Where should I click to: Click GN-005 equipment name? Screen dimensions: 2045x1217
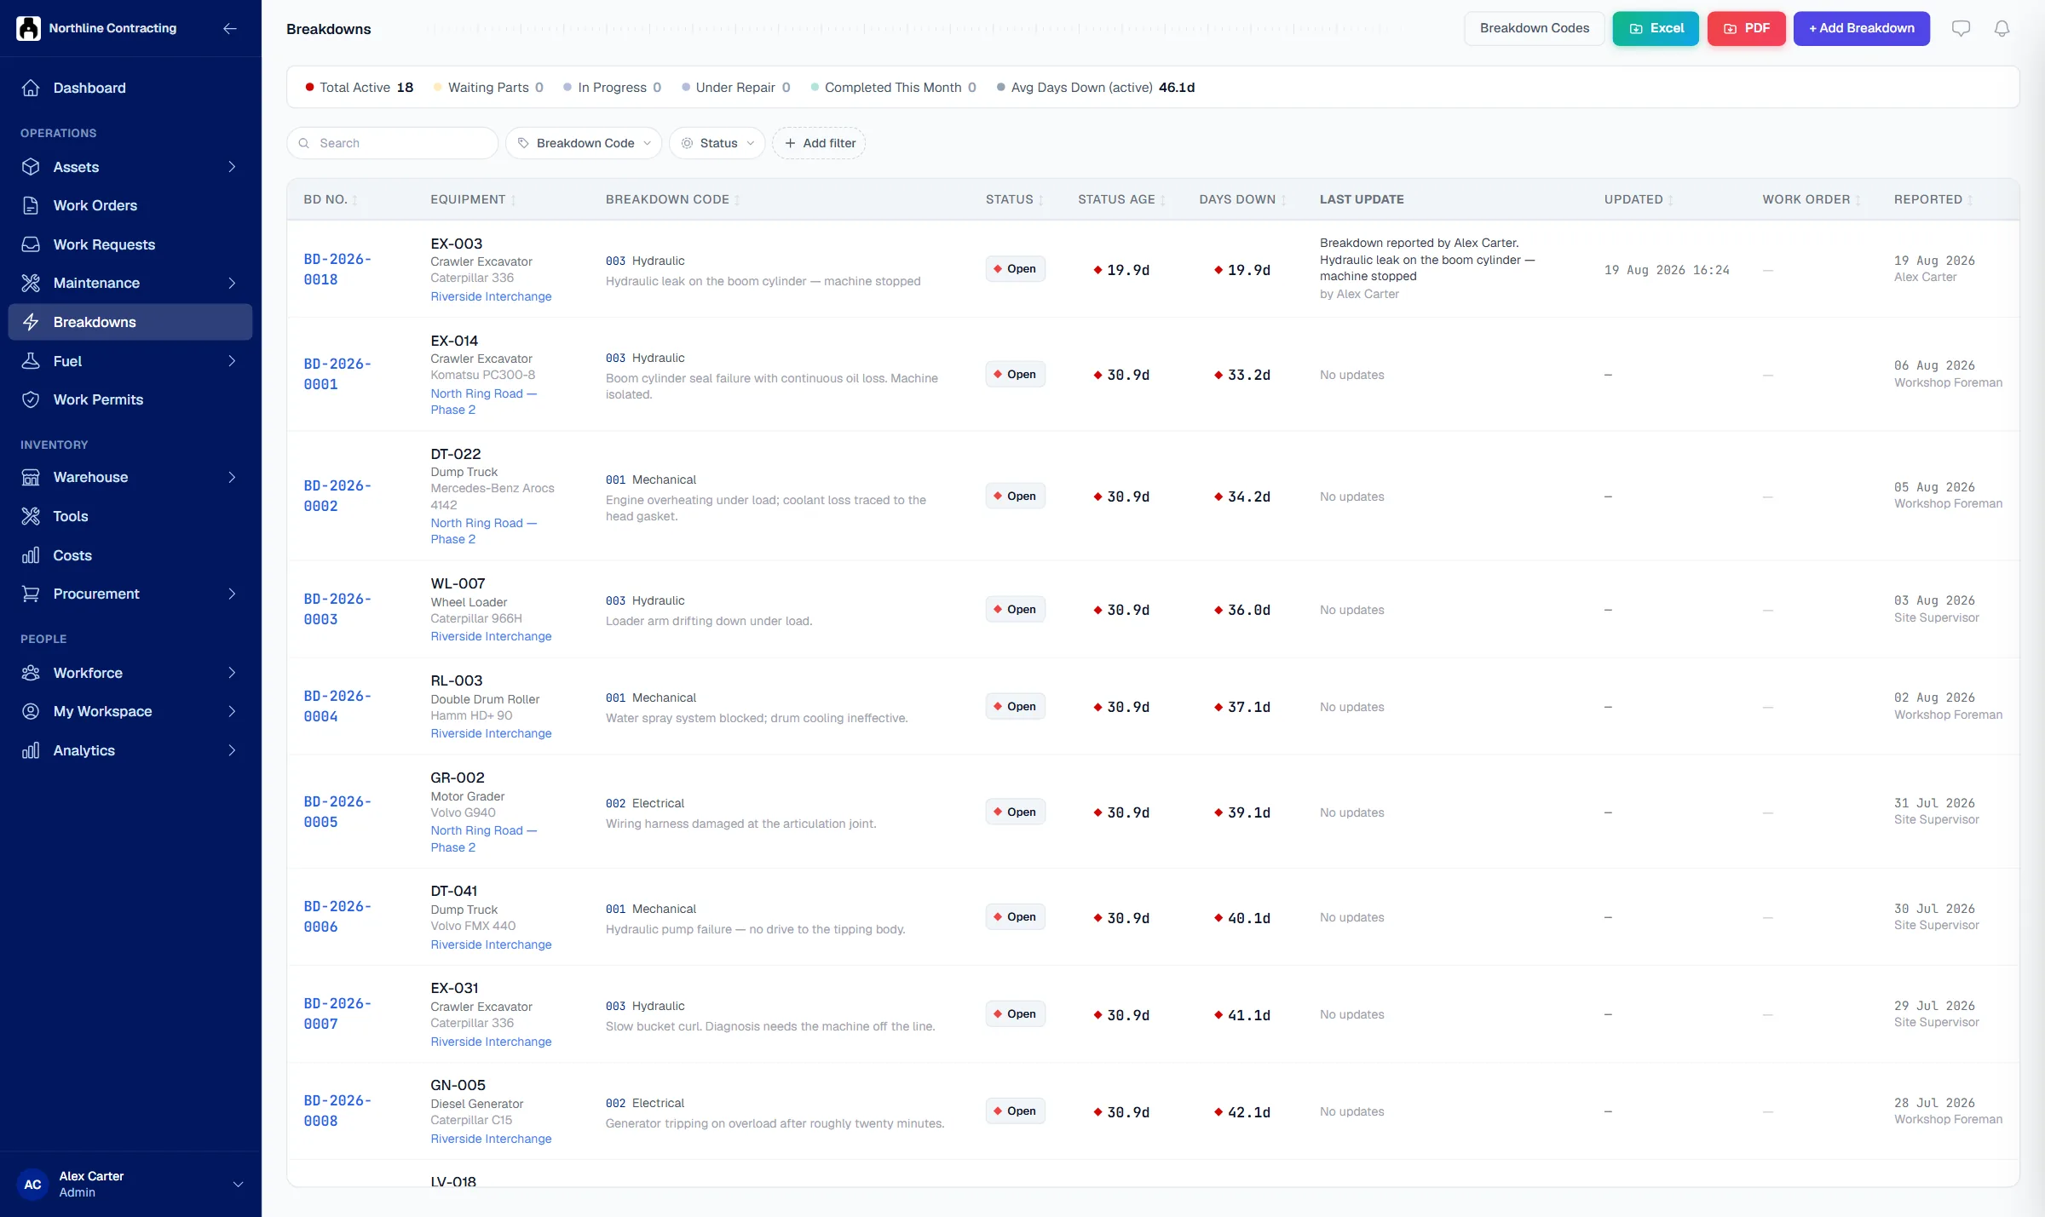(458, 1085)
